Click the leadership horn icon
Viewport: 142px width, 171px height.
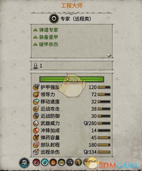pos(36,94)
